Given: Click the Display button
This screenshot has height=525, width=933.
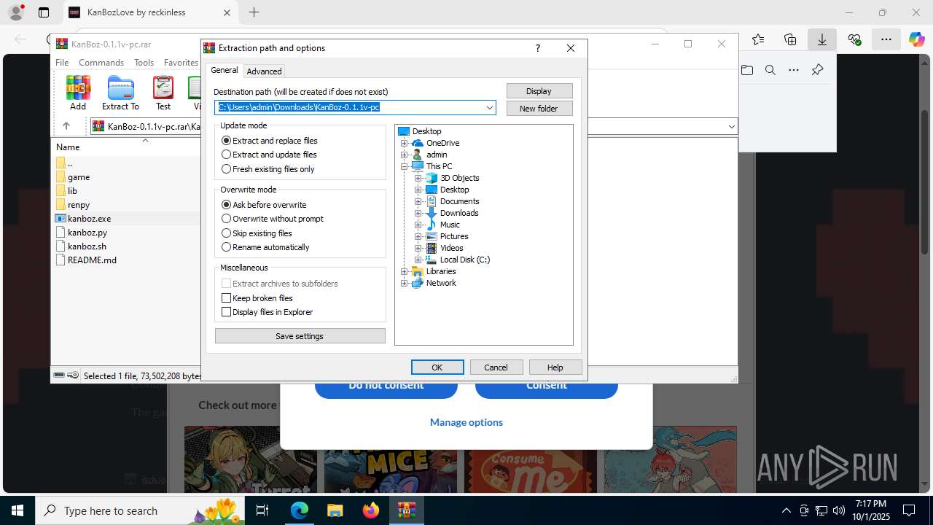Looking at the screenshot, I should click(539, 91).
